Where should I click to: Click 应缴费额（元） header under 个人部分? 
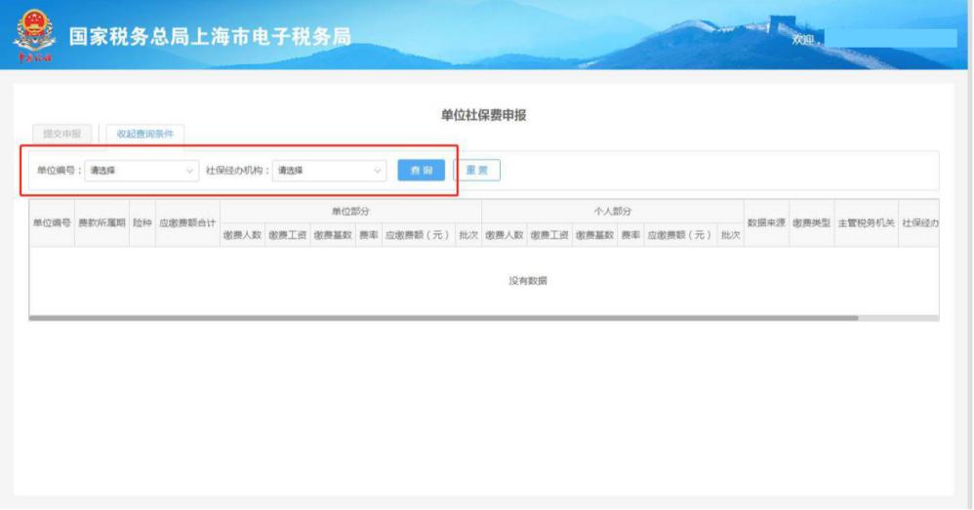680,235
